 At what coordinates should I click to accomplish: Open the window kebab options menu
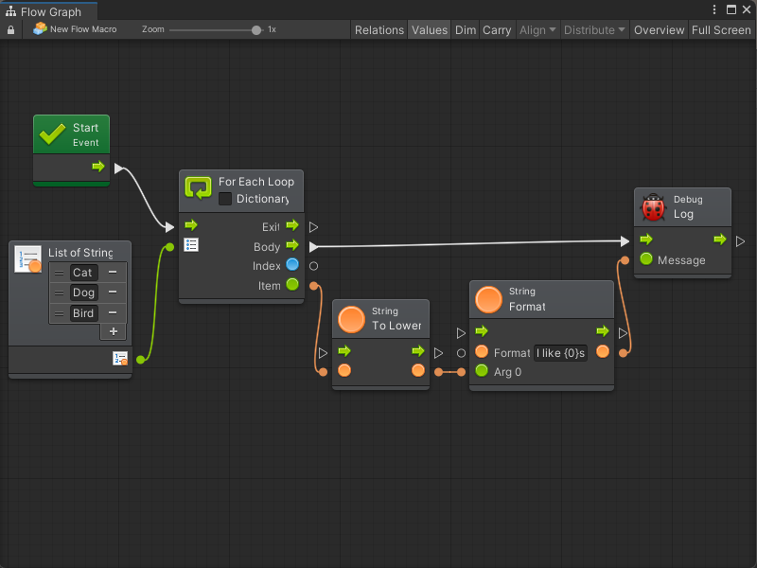point(714,9)
